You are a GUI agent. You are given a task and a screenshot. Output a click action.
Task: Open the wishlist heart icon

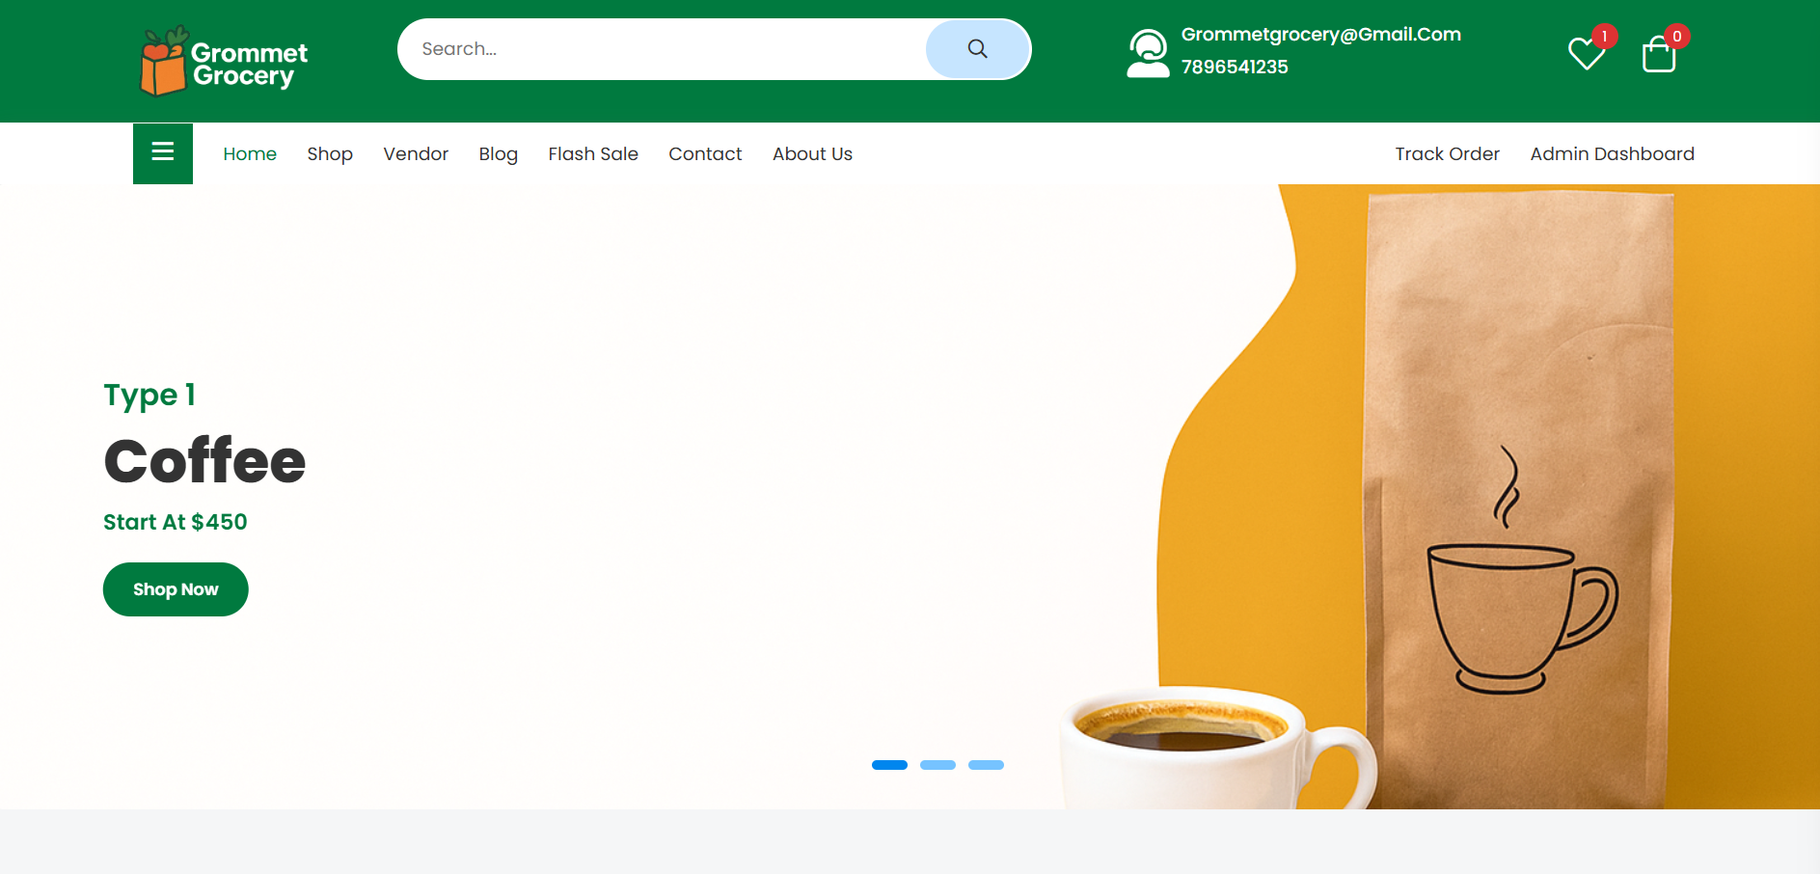pos(1586,53)
